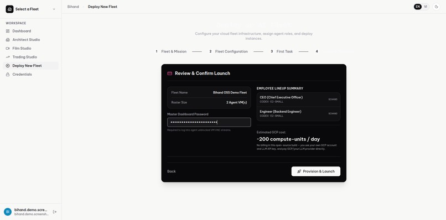Click the rocket icon on Provision & Launch

tap(299, 171)
